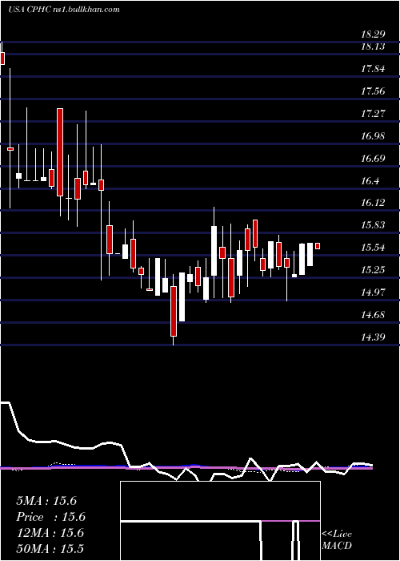Select the 18.29 price axis label

(x=373, y=34)
